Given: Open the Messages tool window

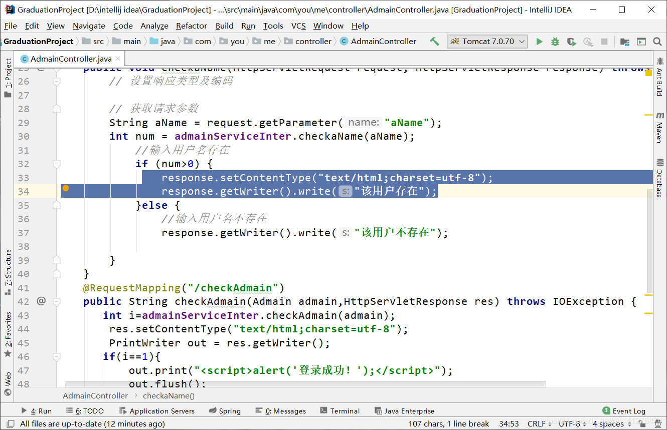Looking at the screenshot, I should 280,411.
